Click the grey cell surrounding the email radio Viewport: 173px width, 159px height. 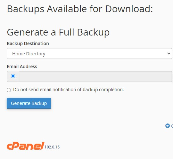(13, 76)
